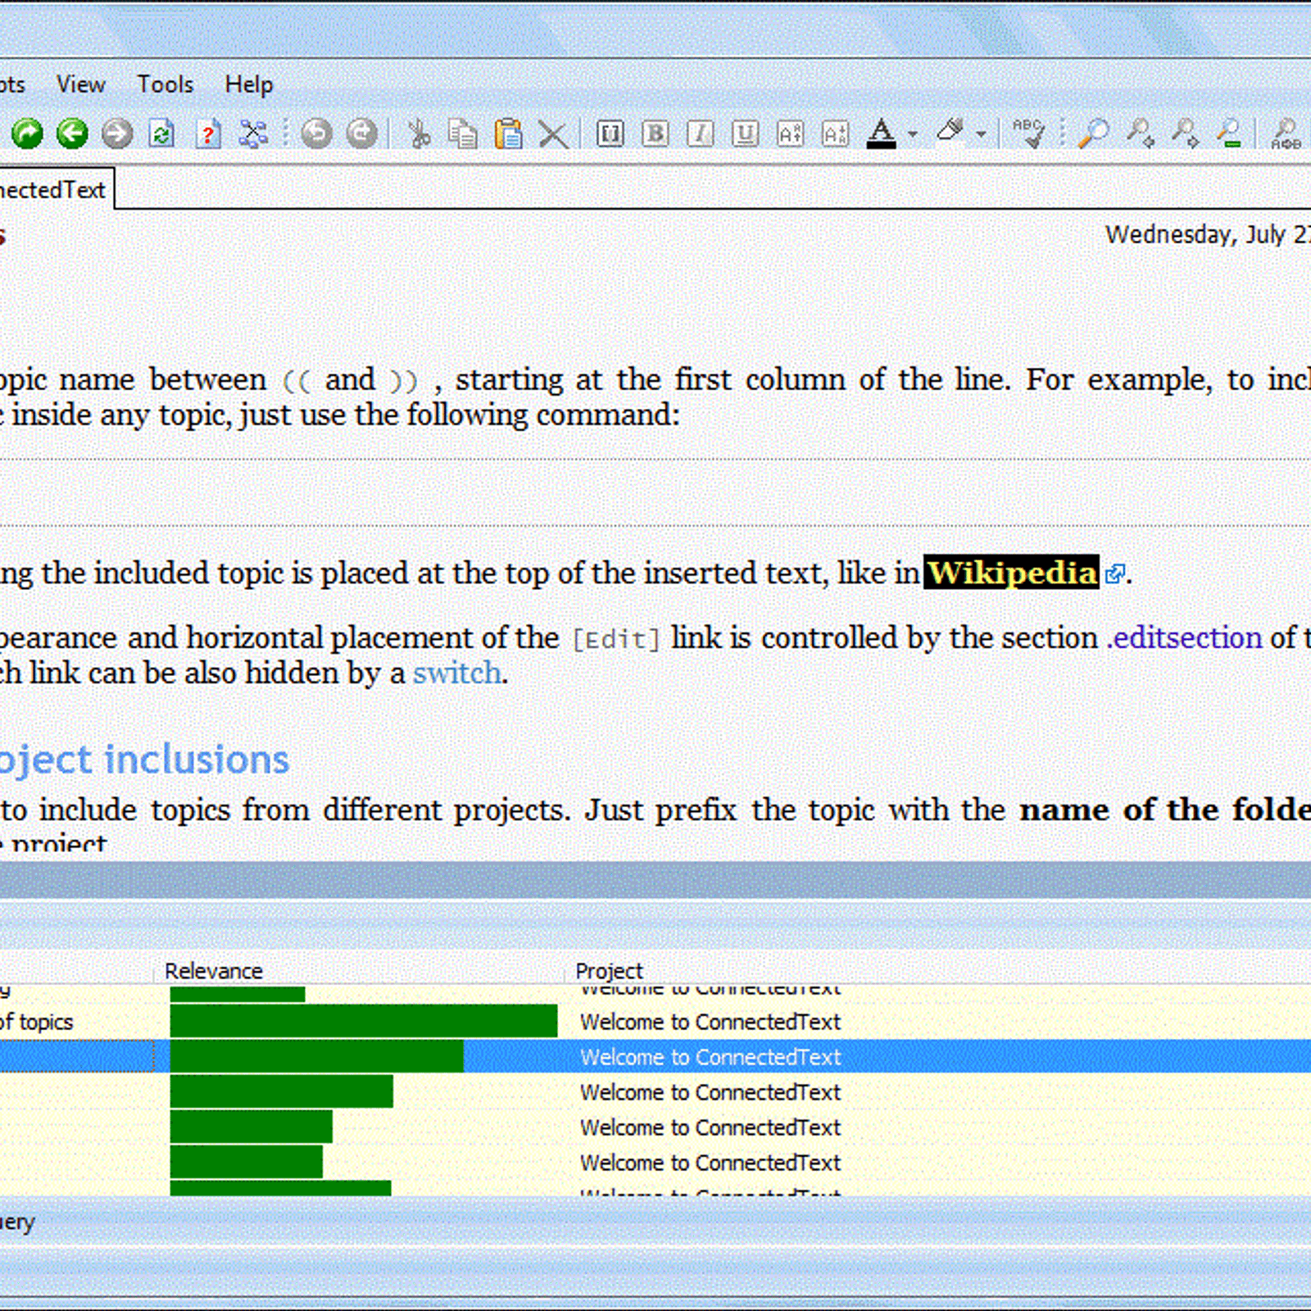
Task: Decrease font size with the A-down icon
Action: coord(835,134)
